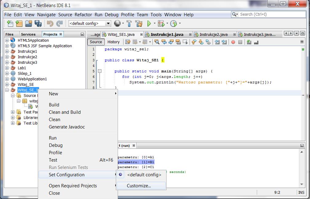
Task: Click the New Project toolbar icon
Action: tap(19, 24)
